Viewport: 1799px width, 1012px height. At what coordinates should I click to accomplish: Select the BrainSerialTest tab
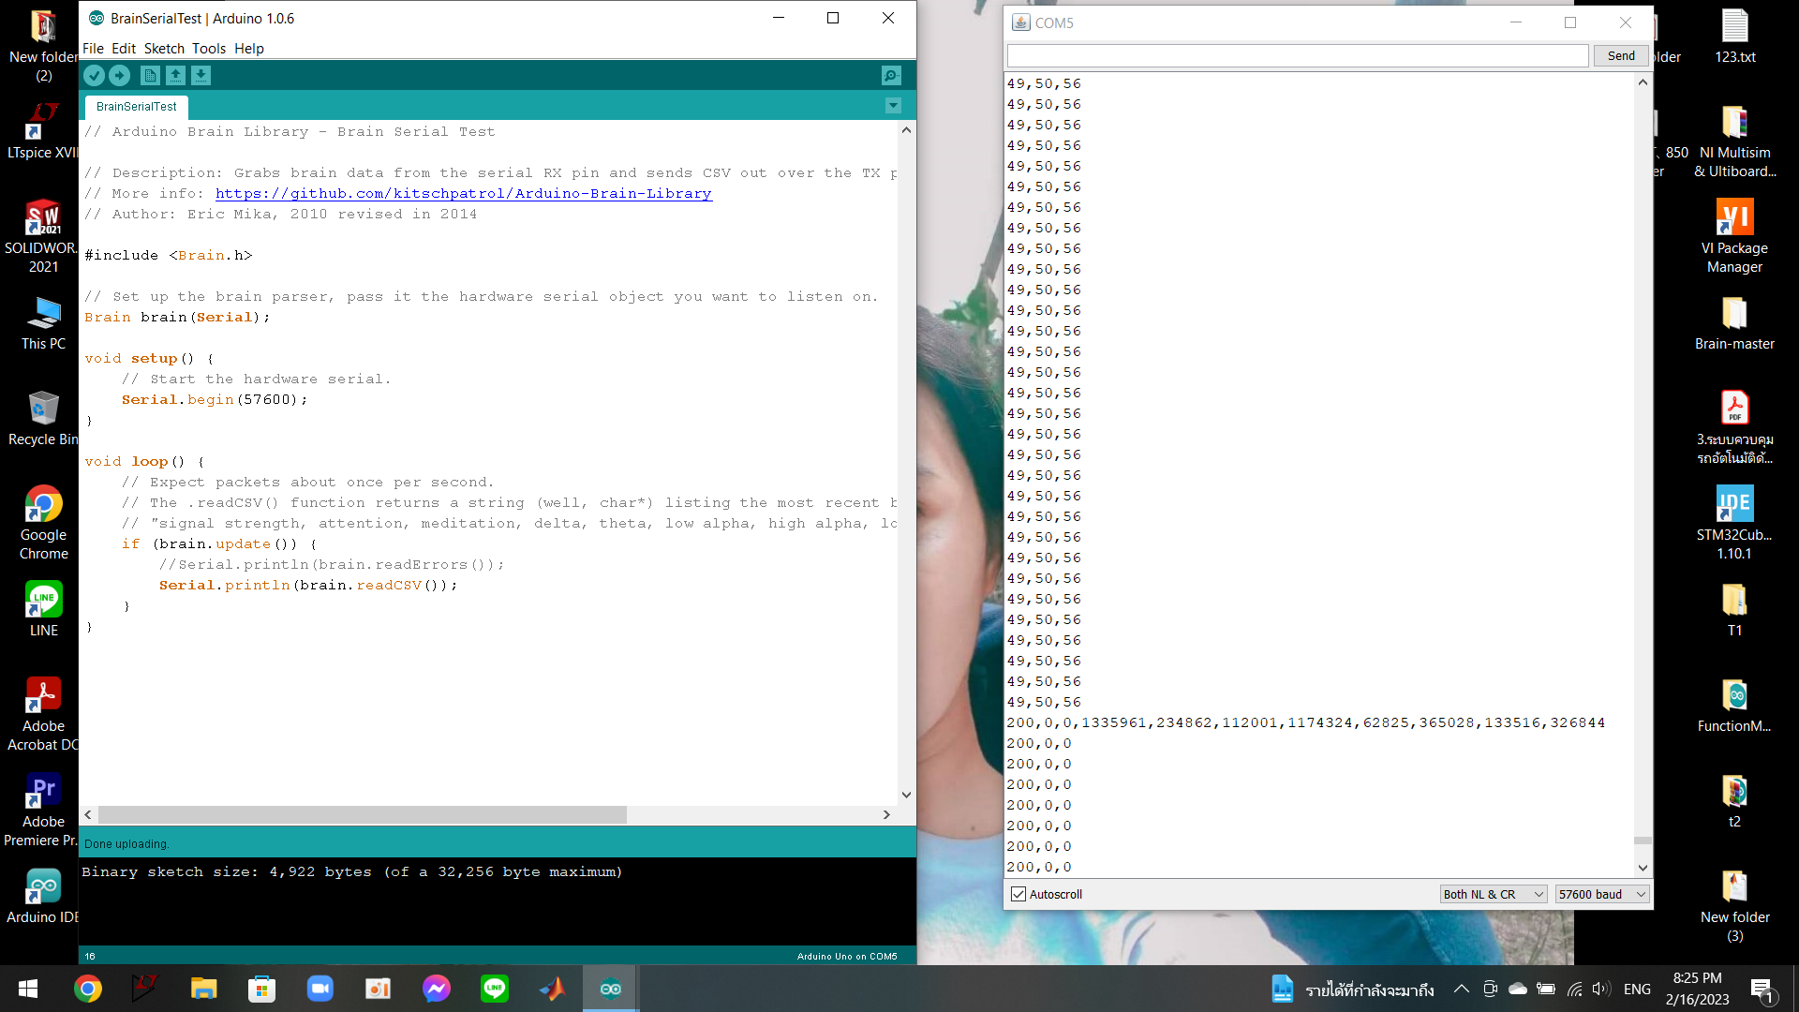137,107
